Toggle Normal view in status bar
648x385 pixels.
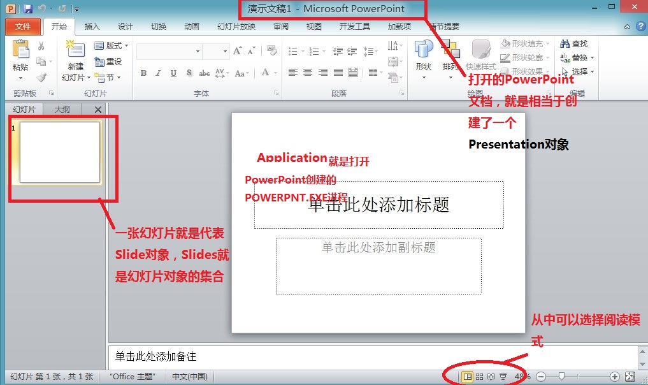[x=468, y=376]
